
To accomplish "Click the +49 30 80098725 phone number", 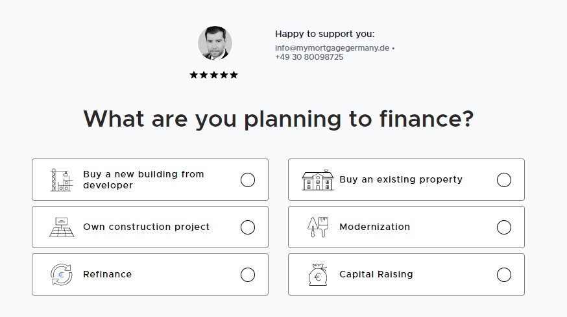I will 309,57.
